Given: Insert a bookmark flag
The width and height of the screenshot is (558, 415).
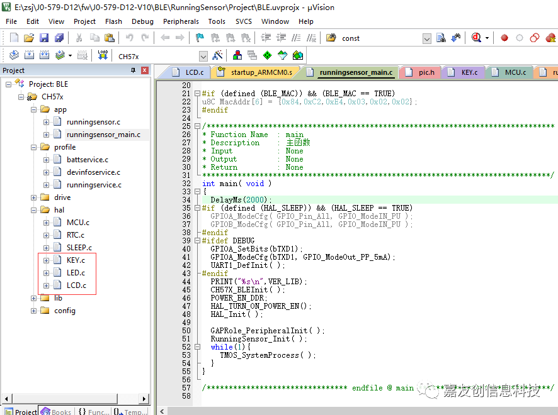Looking at the screenshot, I should click(x=200, y=38).
